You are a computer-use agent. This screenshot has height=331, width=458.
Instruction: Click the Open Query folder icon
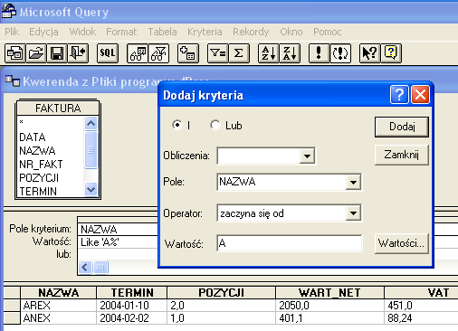(x=36, y=53)
